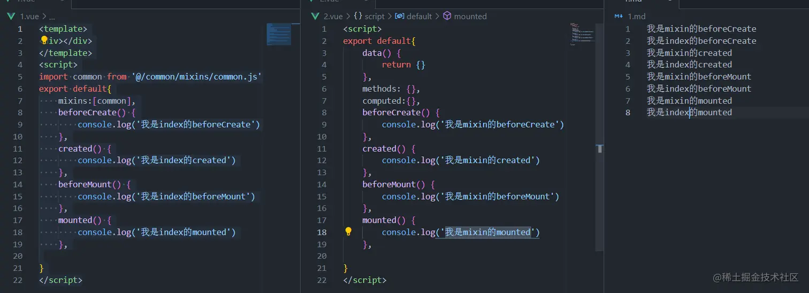
Task: Click the 2.vue overview ruler cursor marker
Action: point(601,148)
